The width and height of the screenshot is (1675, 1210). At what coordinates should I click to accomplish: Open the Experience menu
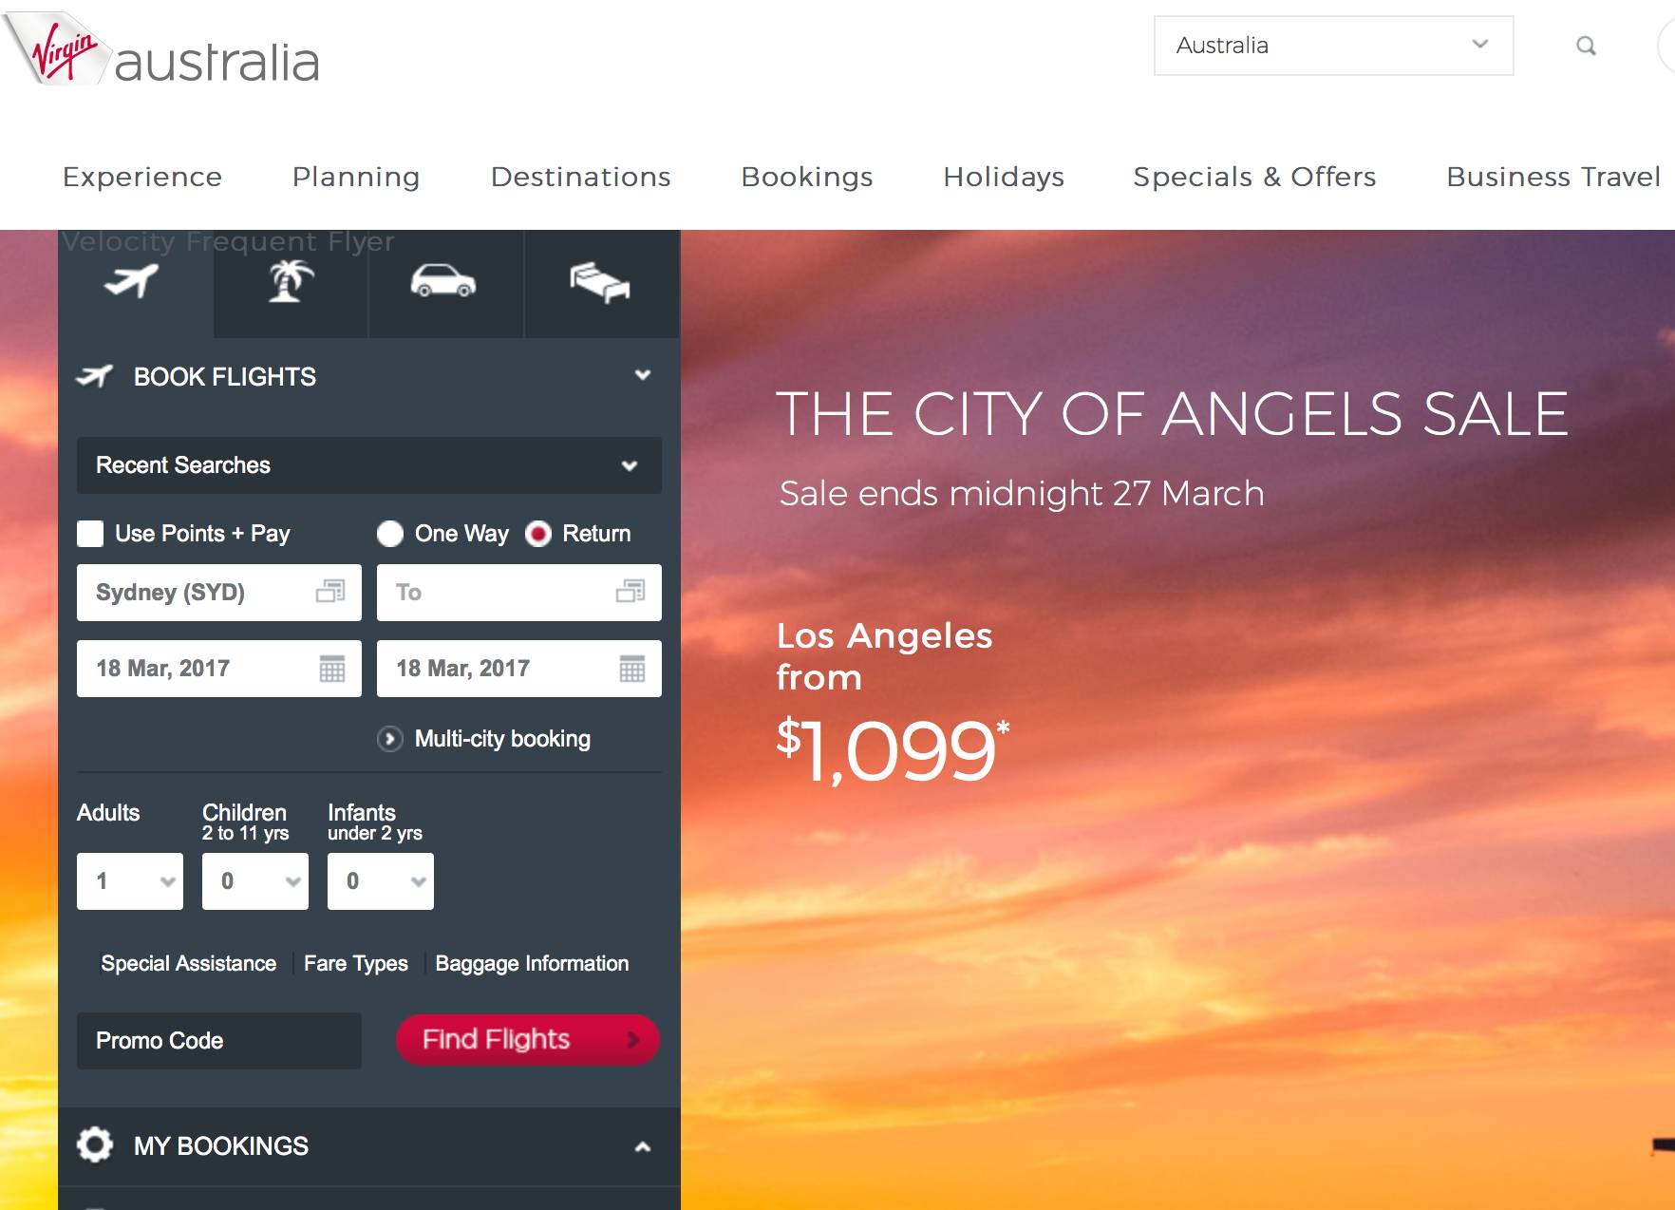coord(142,177)
